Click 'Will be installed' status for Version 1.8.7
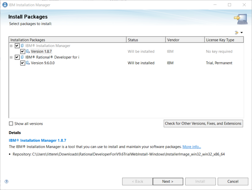 pyautogui.click(x=141, y=52)
